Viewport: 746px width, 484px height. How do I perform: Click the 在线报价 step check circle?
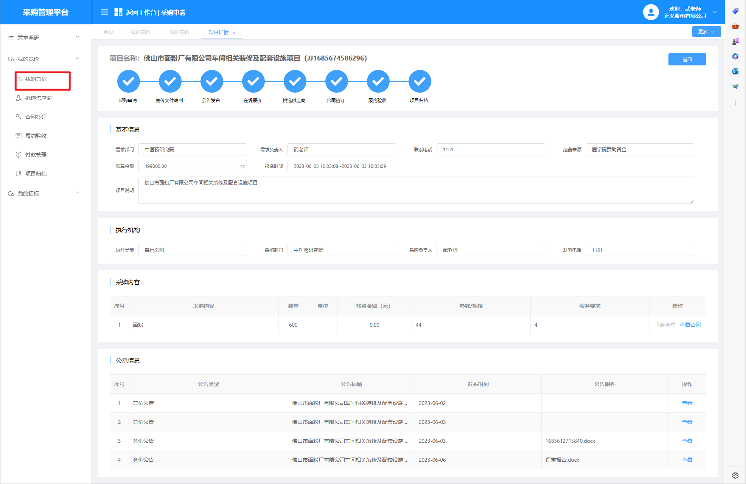point(253,81)
